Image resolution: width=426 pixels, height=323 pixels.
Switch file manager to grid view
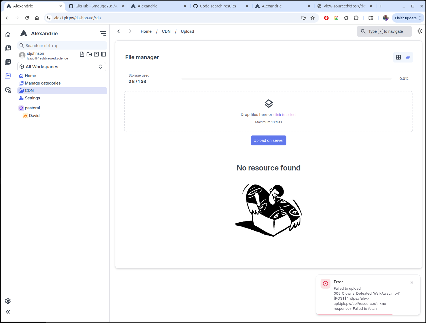pyautogui.click(x=398, y=57)
